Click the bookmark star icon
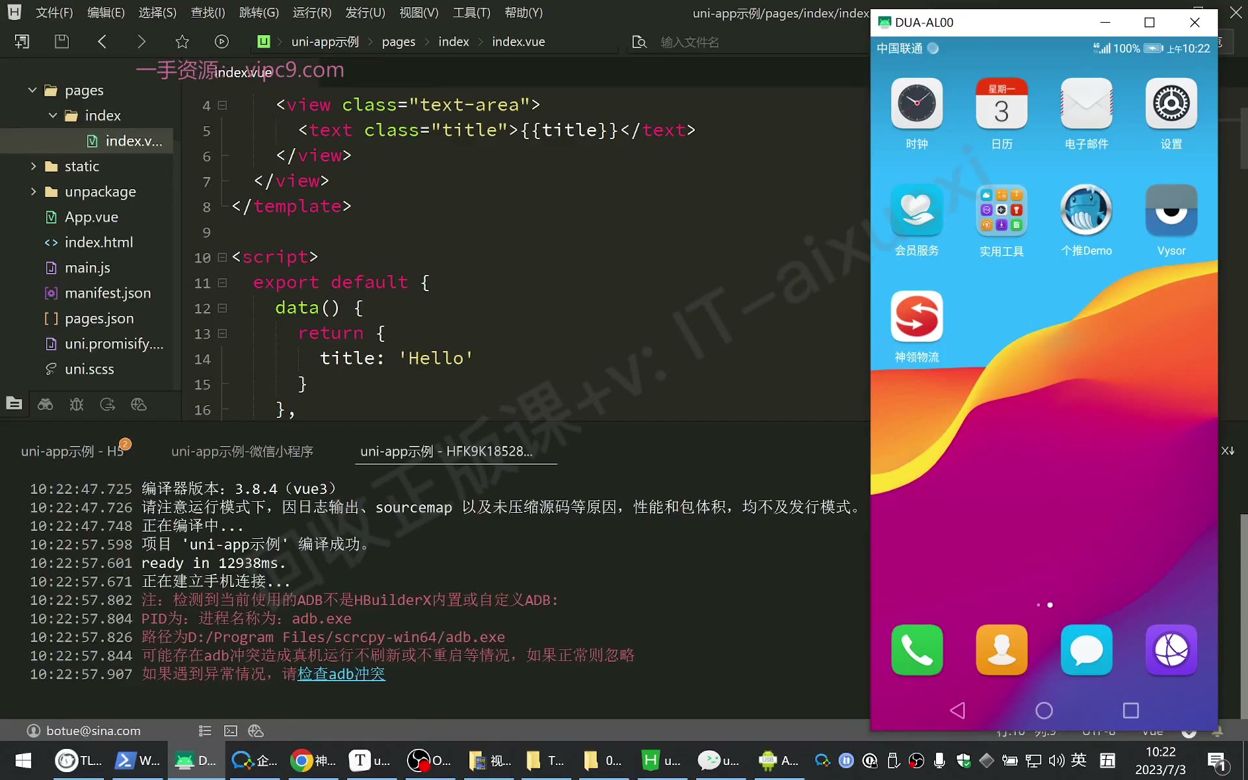Image resolution: width=1248 pixels, height=780 pixels. click(182, 42)
